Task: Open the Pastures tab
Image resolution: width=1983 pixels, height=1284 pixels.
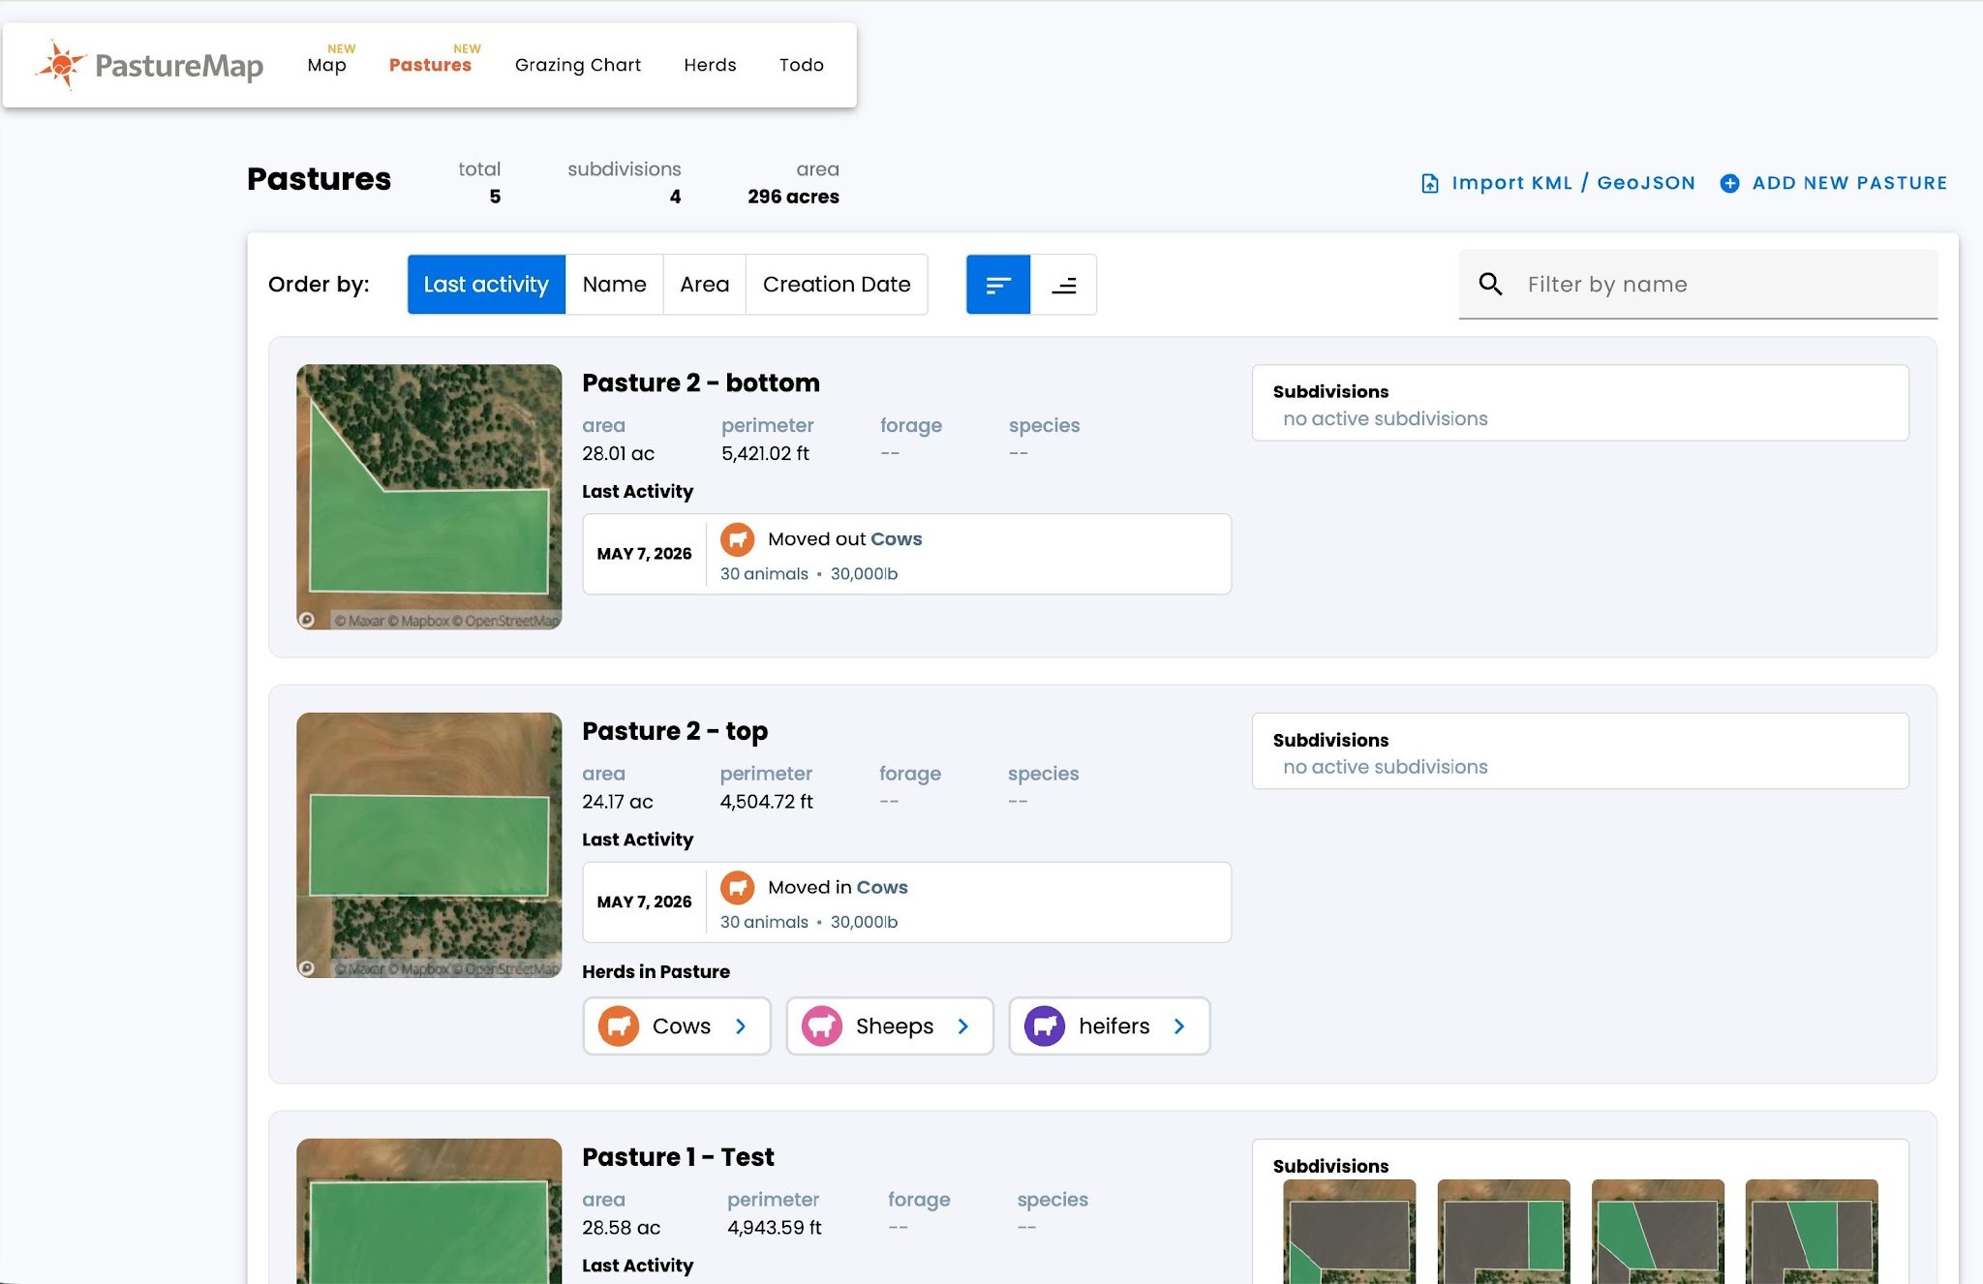Action: pyautogui.click(x=430, y=65)
